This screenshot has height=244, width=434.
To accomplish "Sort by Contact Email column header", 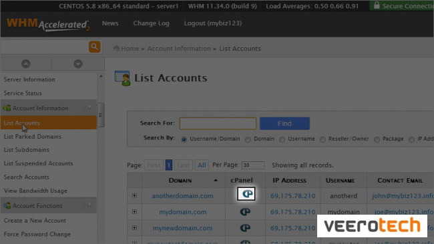I will pyautogui.click(x=400, y=181).
